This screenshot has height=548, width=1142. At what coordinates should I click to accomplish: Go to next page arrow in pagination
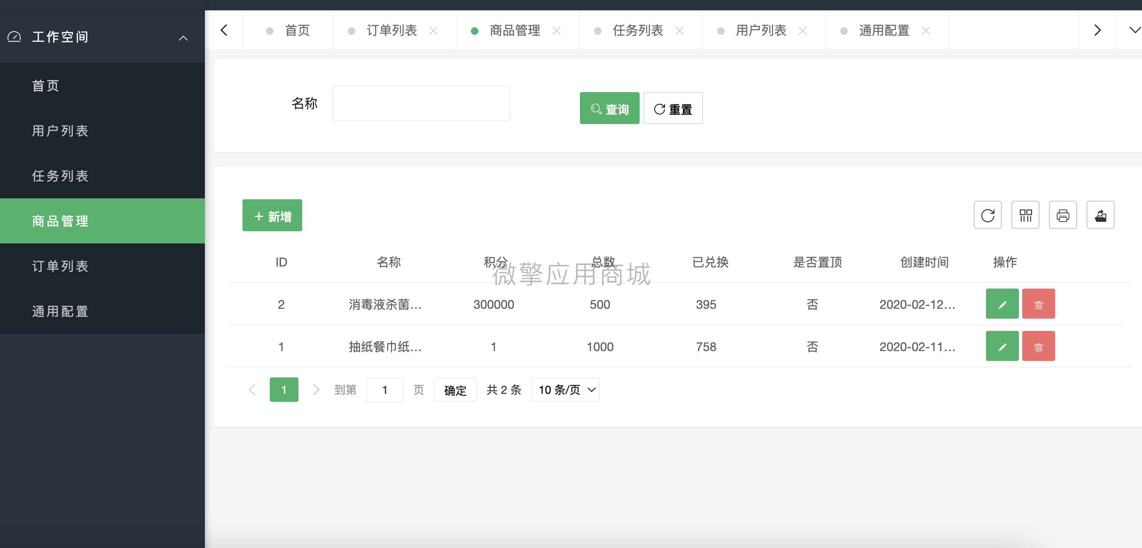point(316,390)
